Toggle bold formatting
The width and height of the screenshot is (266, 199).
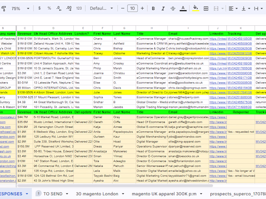(x=153, y=8)
